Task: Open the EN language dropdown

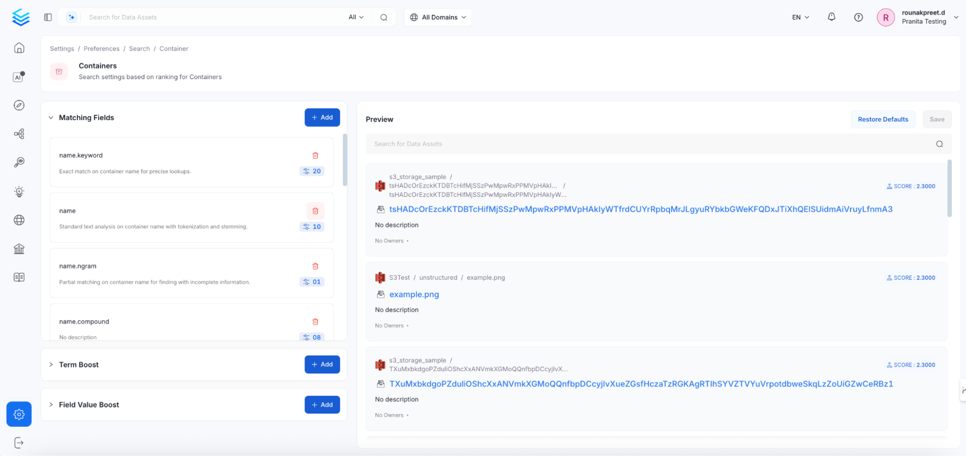Action: 799,17
